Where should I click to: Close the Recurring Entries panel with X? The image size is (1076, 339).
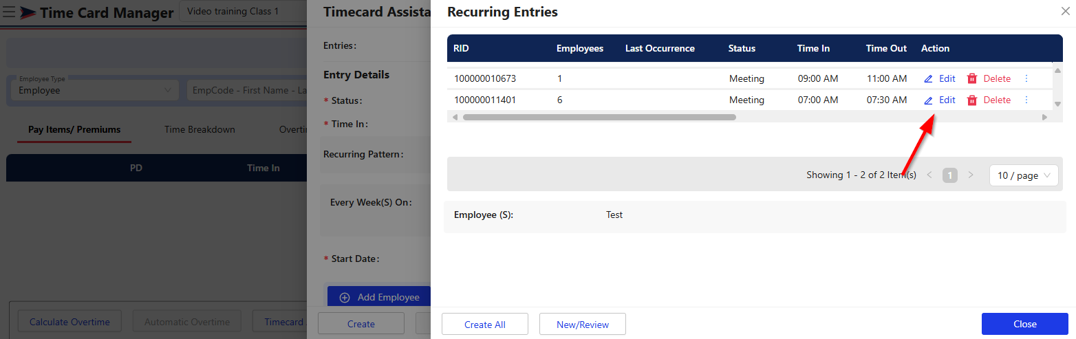click(x=1066, y=12)
